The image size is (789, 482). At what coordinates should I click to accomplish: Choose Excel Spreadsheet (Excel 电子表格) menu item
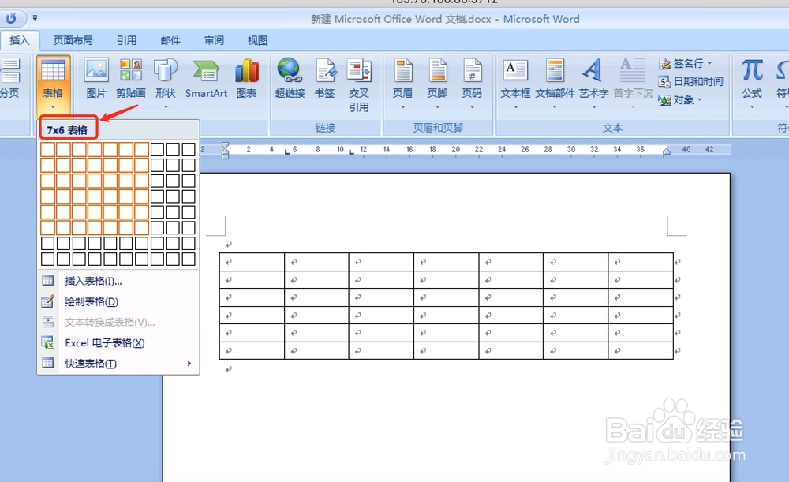[x=118, y=342]
